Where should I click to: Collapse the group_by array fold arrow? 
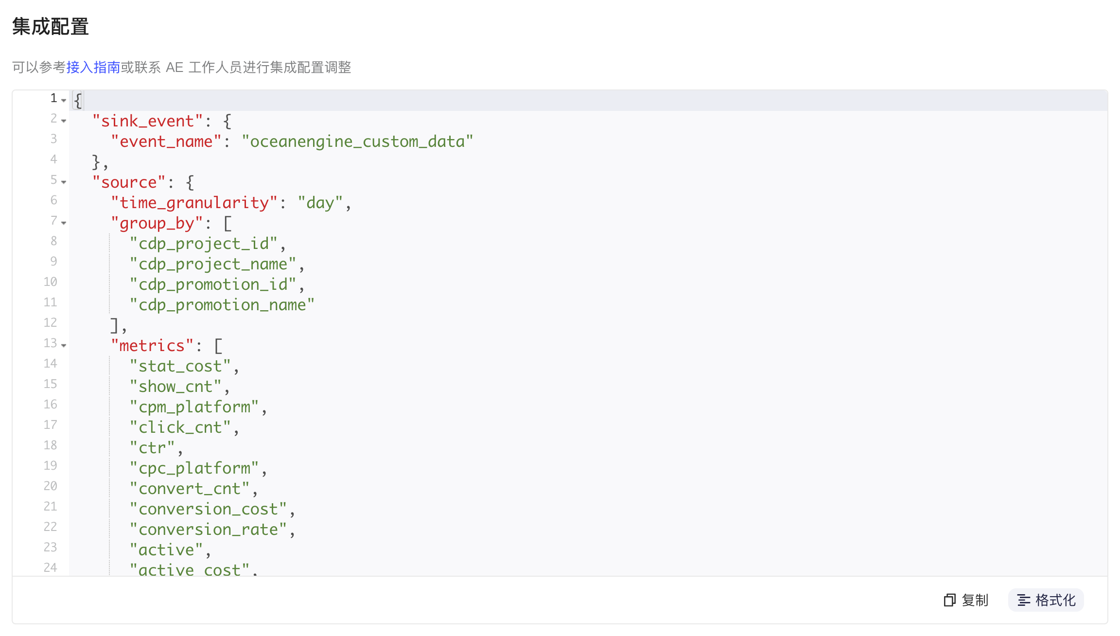[x=64, y=223]
